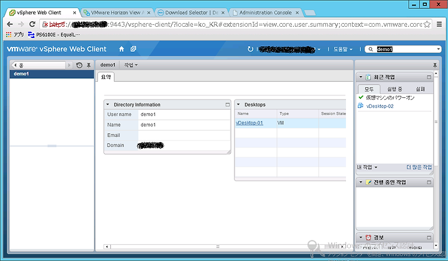
Task: Switch to 실패 tasks tab
Action: (x=420, y=89)
